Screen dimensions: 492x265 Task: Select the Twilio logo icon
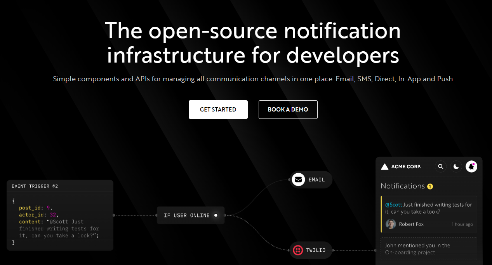pos(298,250)
